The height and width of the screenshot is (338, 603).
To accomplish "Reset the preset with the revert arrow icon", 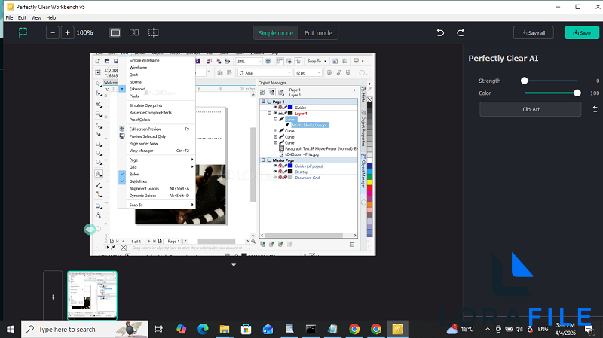I will (595, 109).
